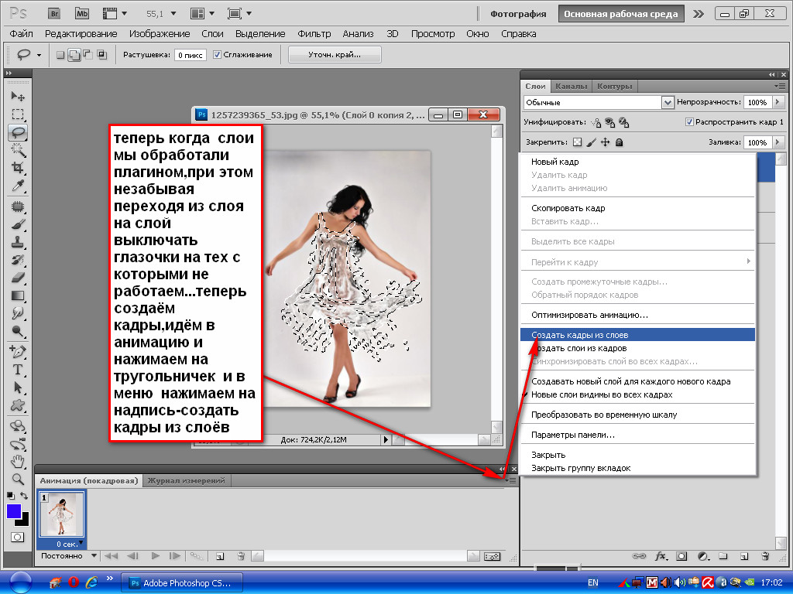Uncheck the Распространить кадр 1 checkbox
Image resolution: width=793 pixels, height=594 pixels.
689,122
